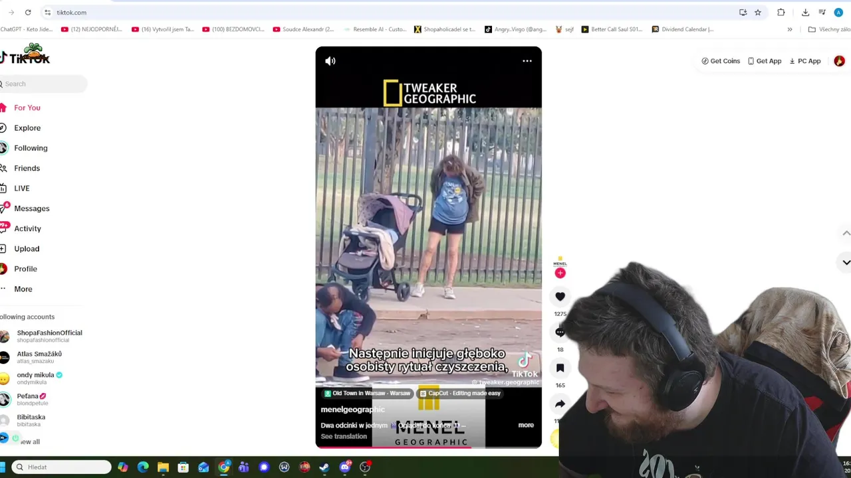Screen dimensions: 851x478
Task: Click the Get Coins button
Action: [x=721, y=61]
